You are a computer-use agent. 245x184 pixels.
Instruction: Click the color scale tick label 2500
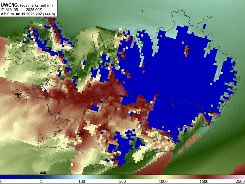(x=240, y=181)
